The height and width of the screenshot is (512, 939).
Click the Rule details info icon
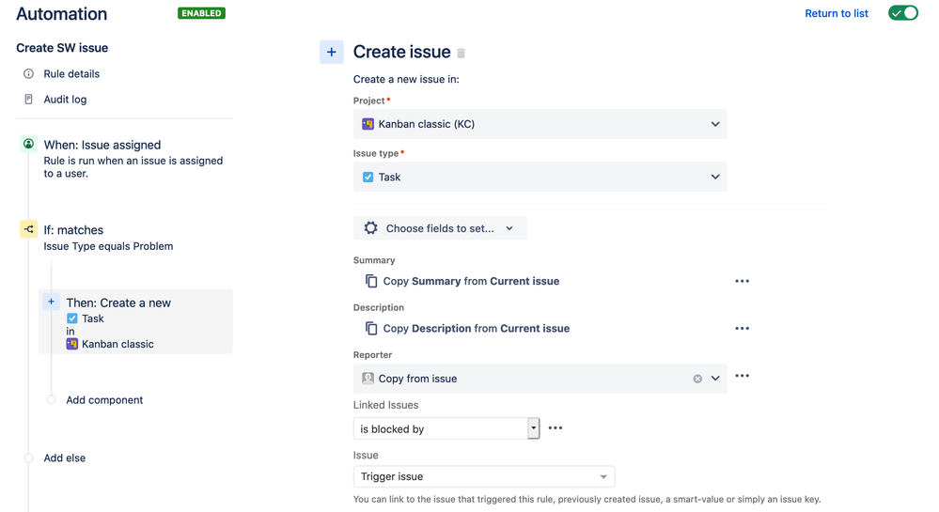point(28,73)
